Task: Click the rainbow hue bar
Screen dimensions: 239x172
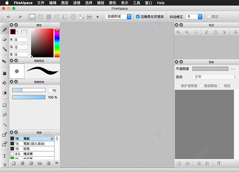Action: (57, 43)
